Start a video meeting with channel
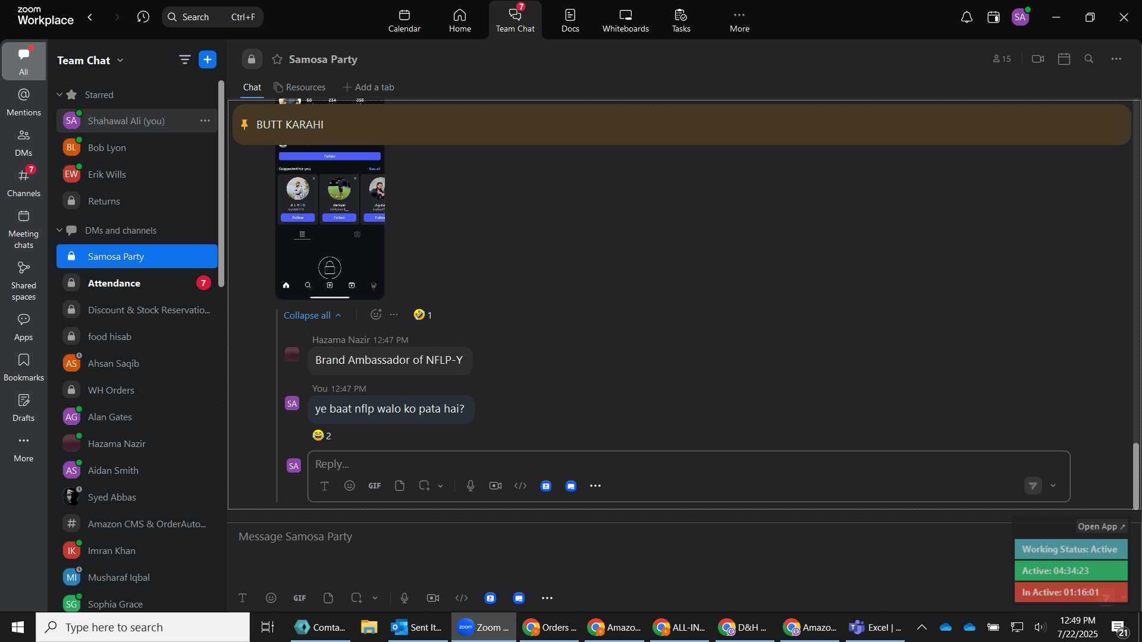The height and width of the screenshot is (642, 1142). [x=1038, y=59]
